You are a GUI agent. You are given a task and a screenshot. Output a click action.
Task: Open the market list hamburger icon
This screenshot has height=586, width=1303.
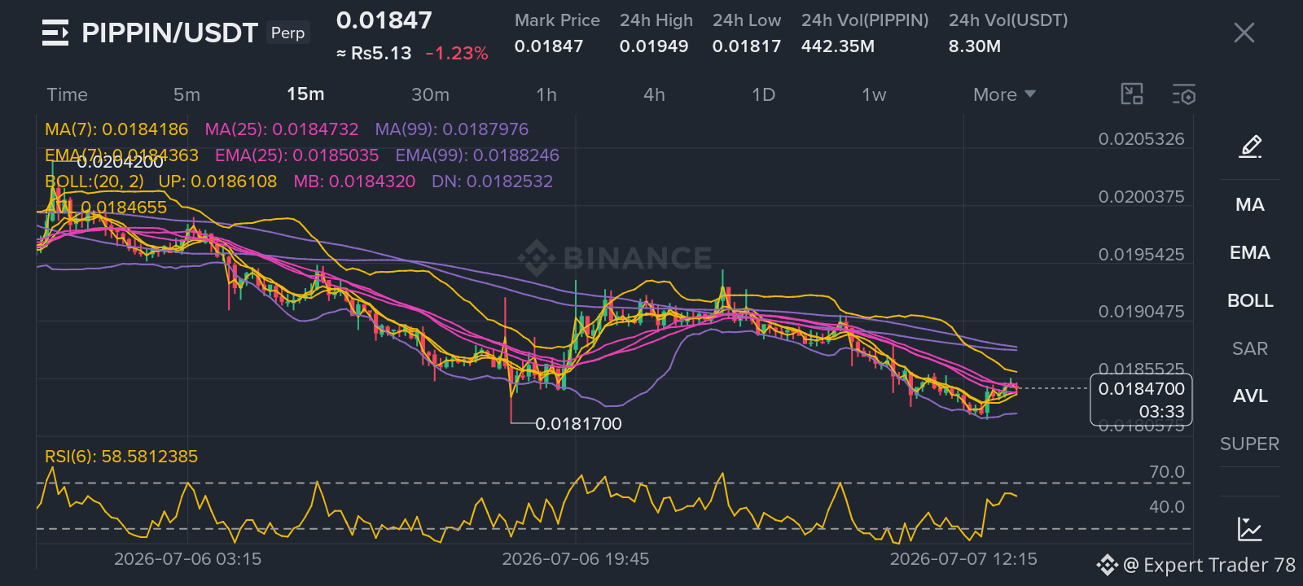(x=55, y=33)
